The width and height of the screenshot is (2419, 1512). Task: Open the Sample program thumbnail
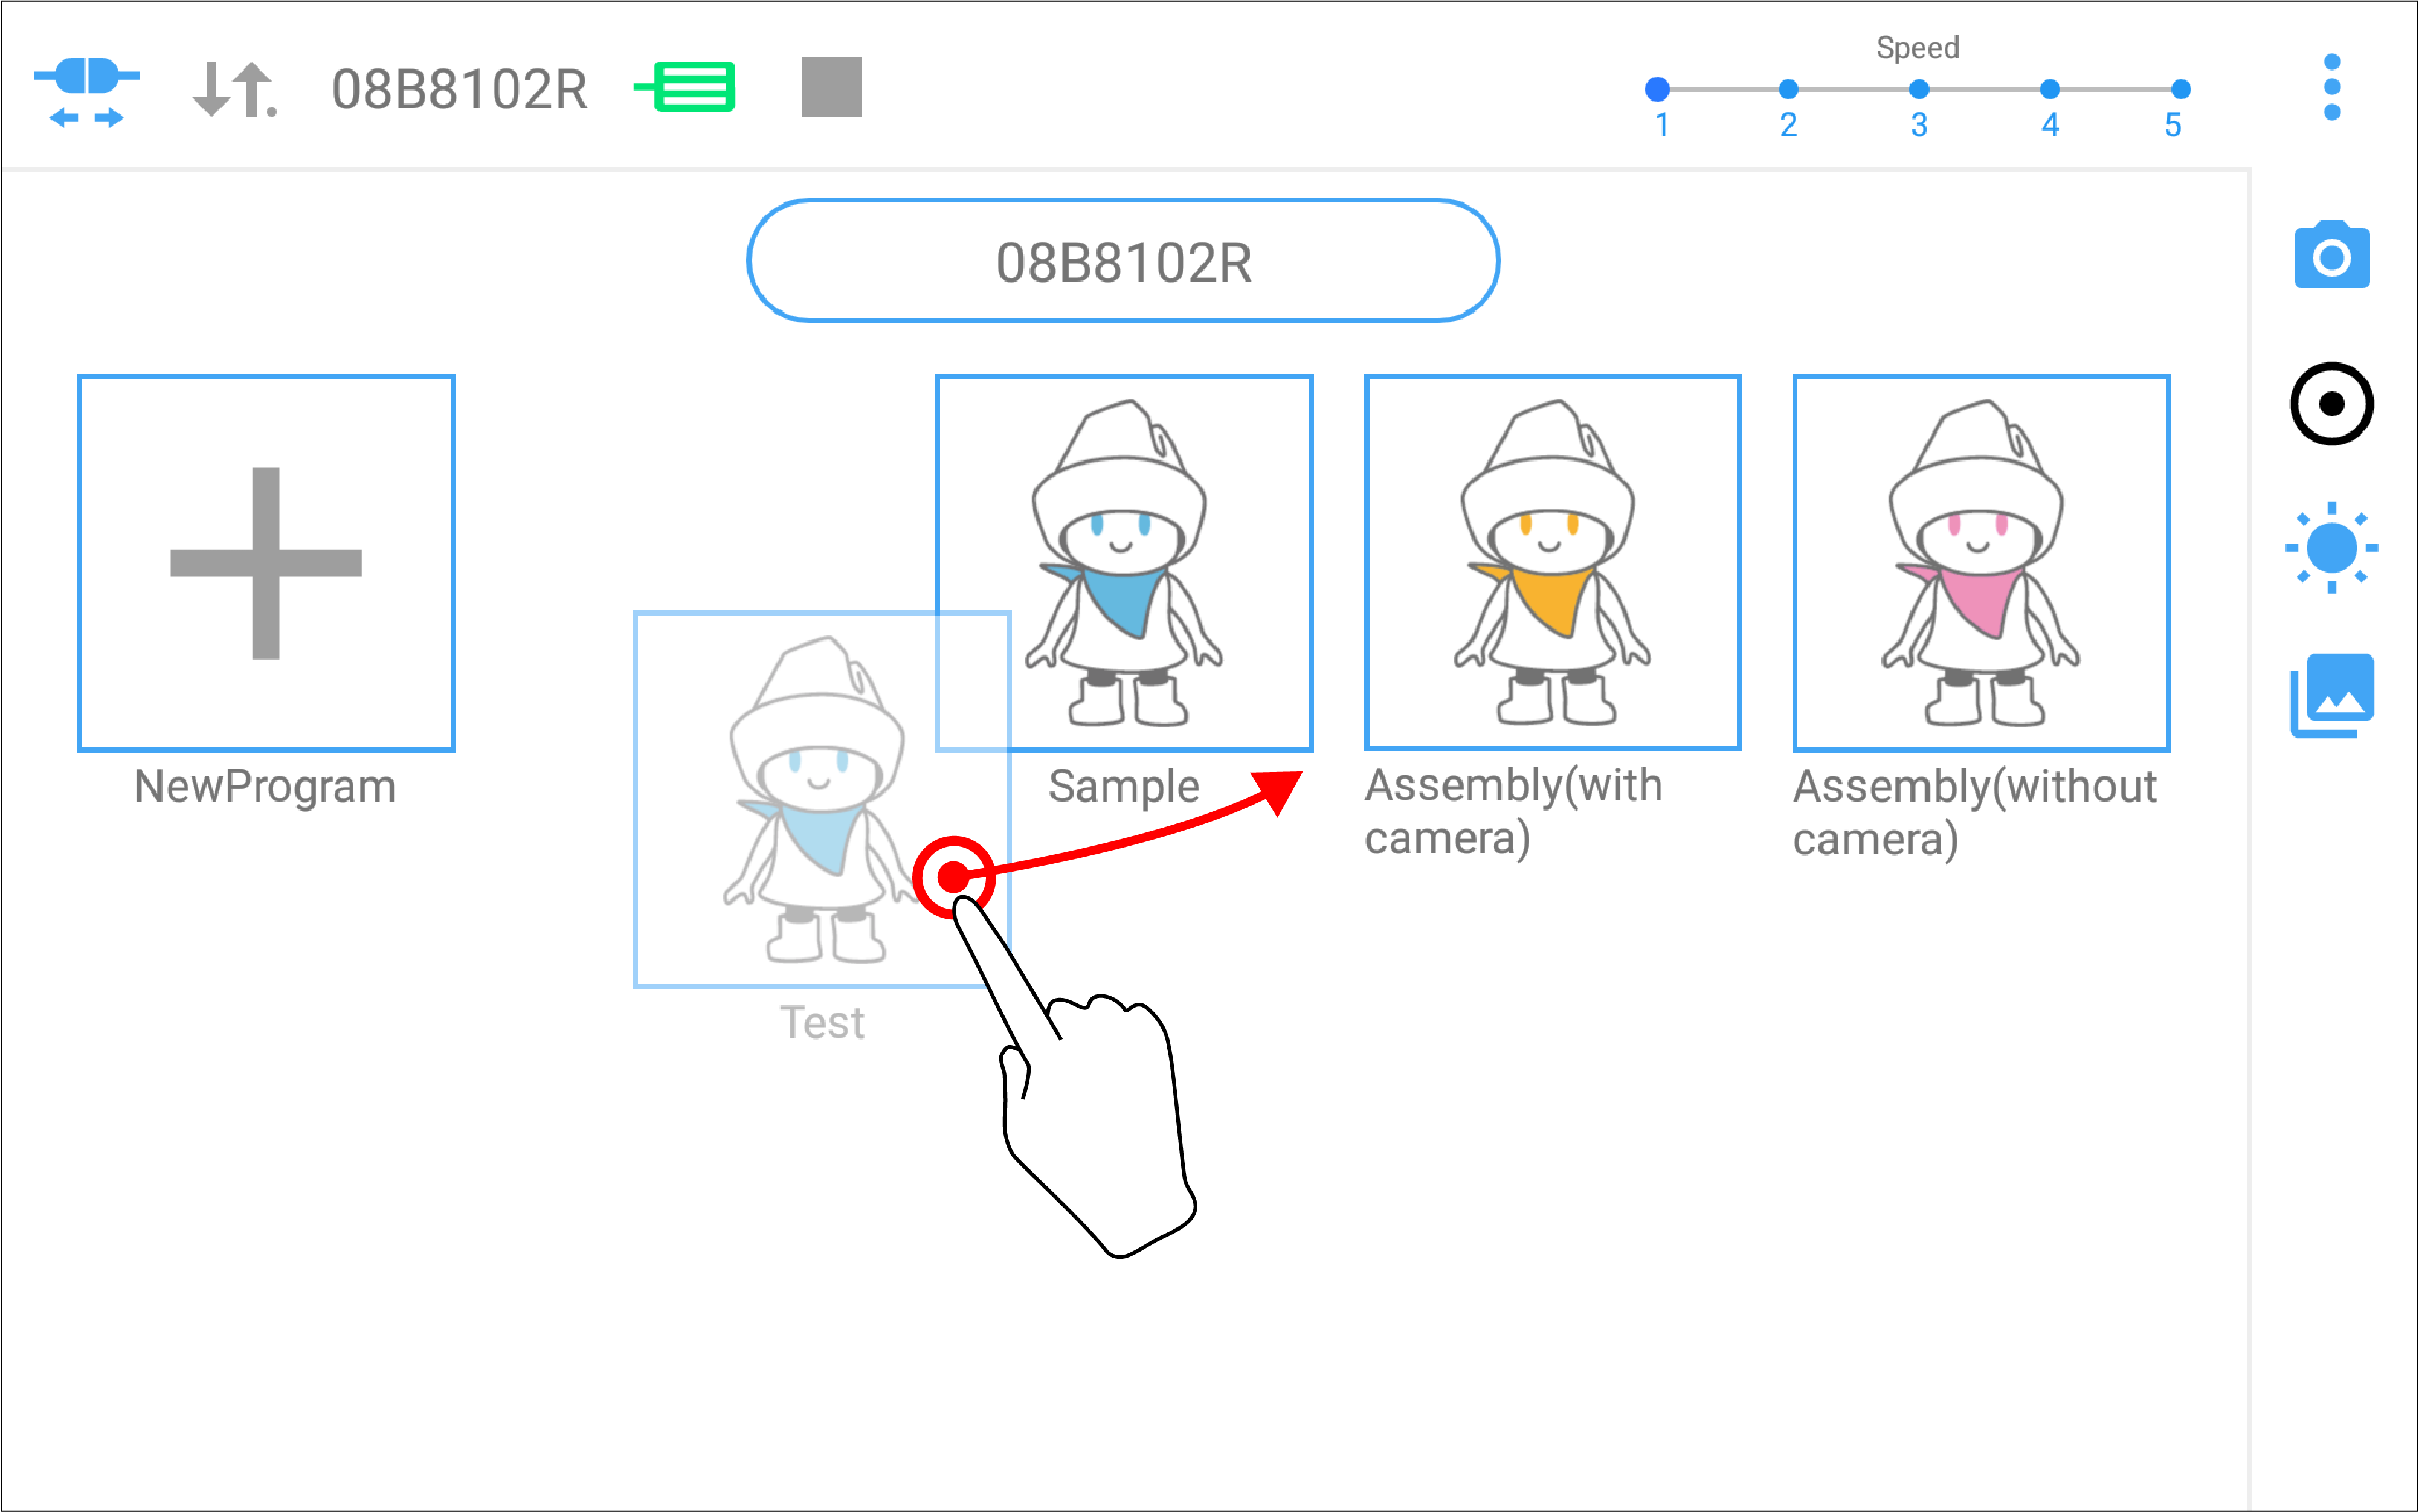point(1124,563)
